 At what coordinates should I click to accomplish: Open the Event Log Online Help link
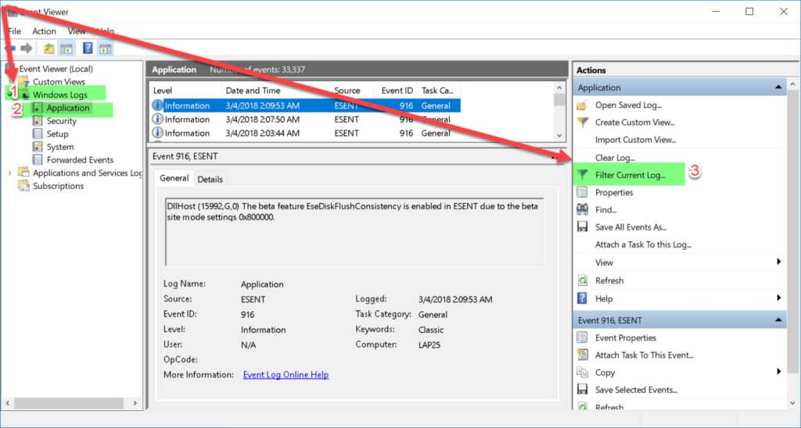286,375
